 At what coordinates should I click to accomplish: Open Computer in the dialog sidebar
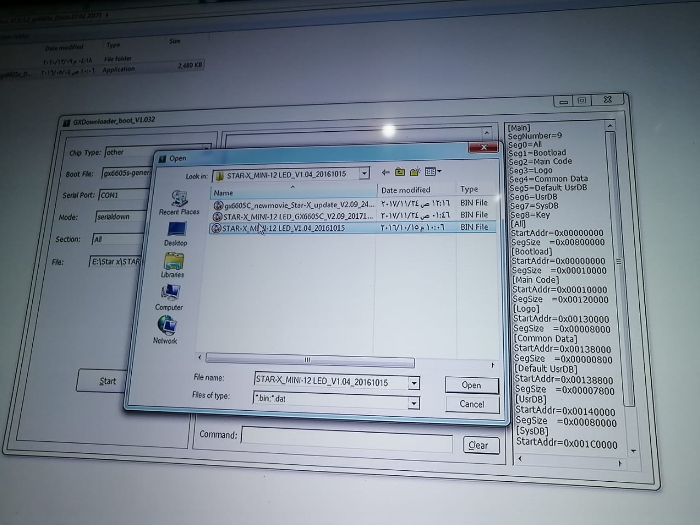(169, 298)
